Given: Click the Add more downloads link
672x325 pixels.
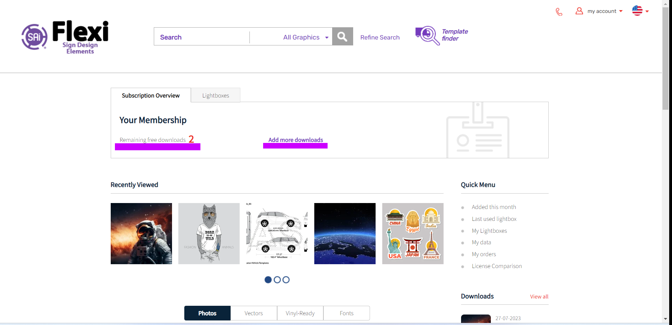Looking at the screenshot, I should (x=295, y=140).
